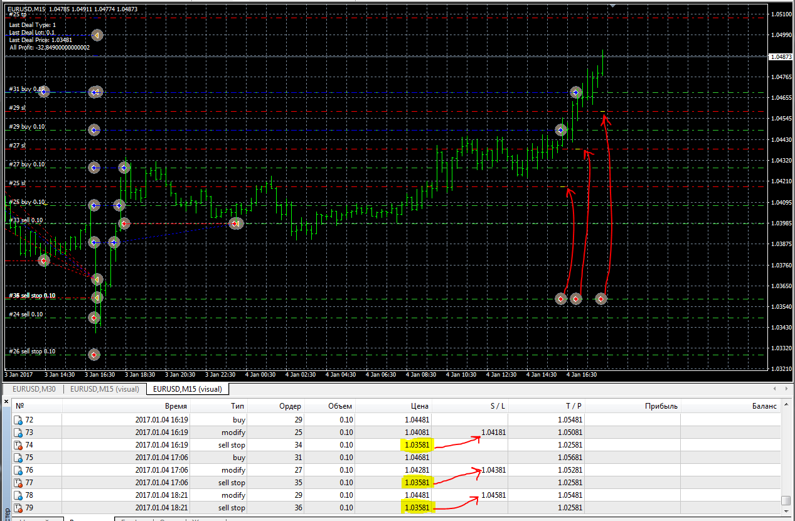Click the buy order icon in row 75

coord(18,458)
